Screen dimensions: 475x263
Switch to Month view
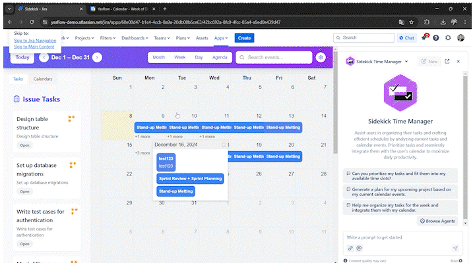point(159,57)
